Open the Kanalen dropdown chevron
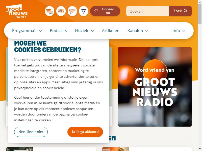The height and width of the screenshot is (151, 202). pos(147,31)
